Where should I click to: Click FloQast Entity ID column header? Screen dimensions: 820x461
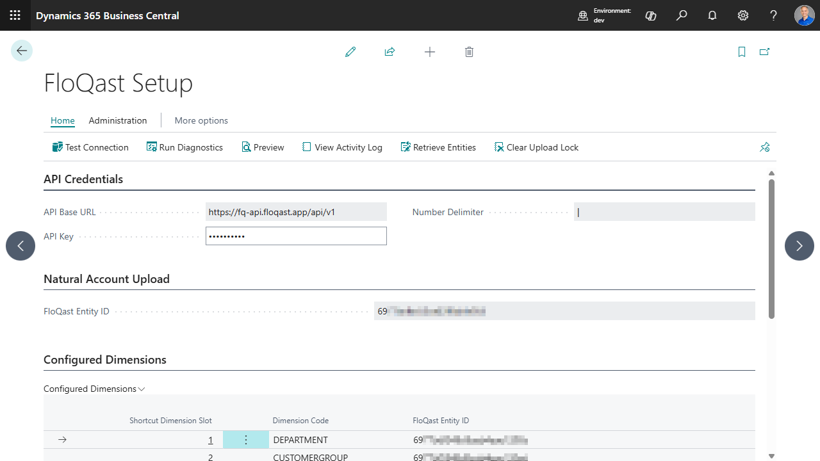coord(441,421)
